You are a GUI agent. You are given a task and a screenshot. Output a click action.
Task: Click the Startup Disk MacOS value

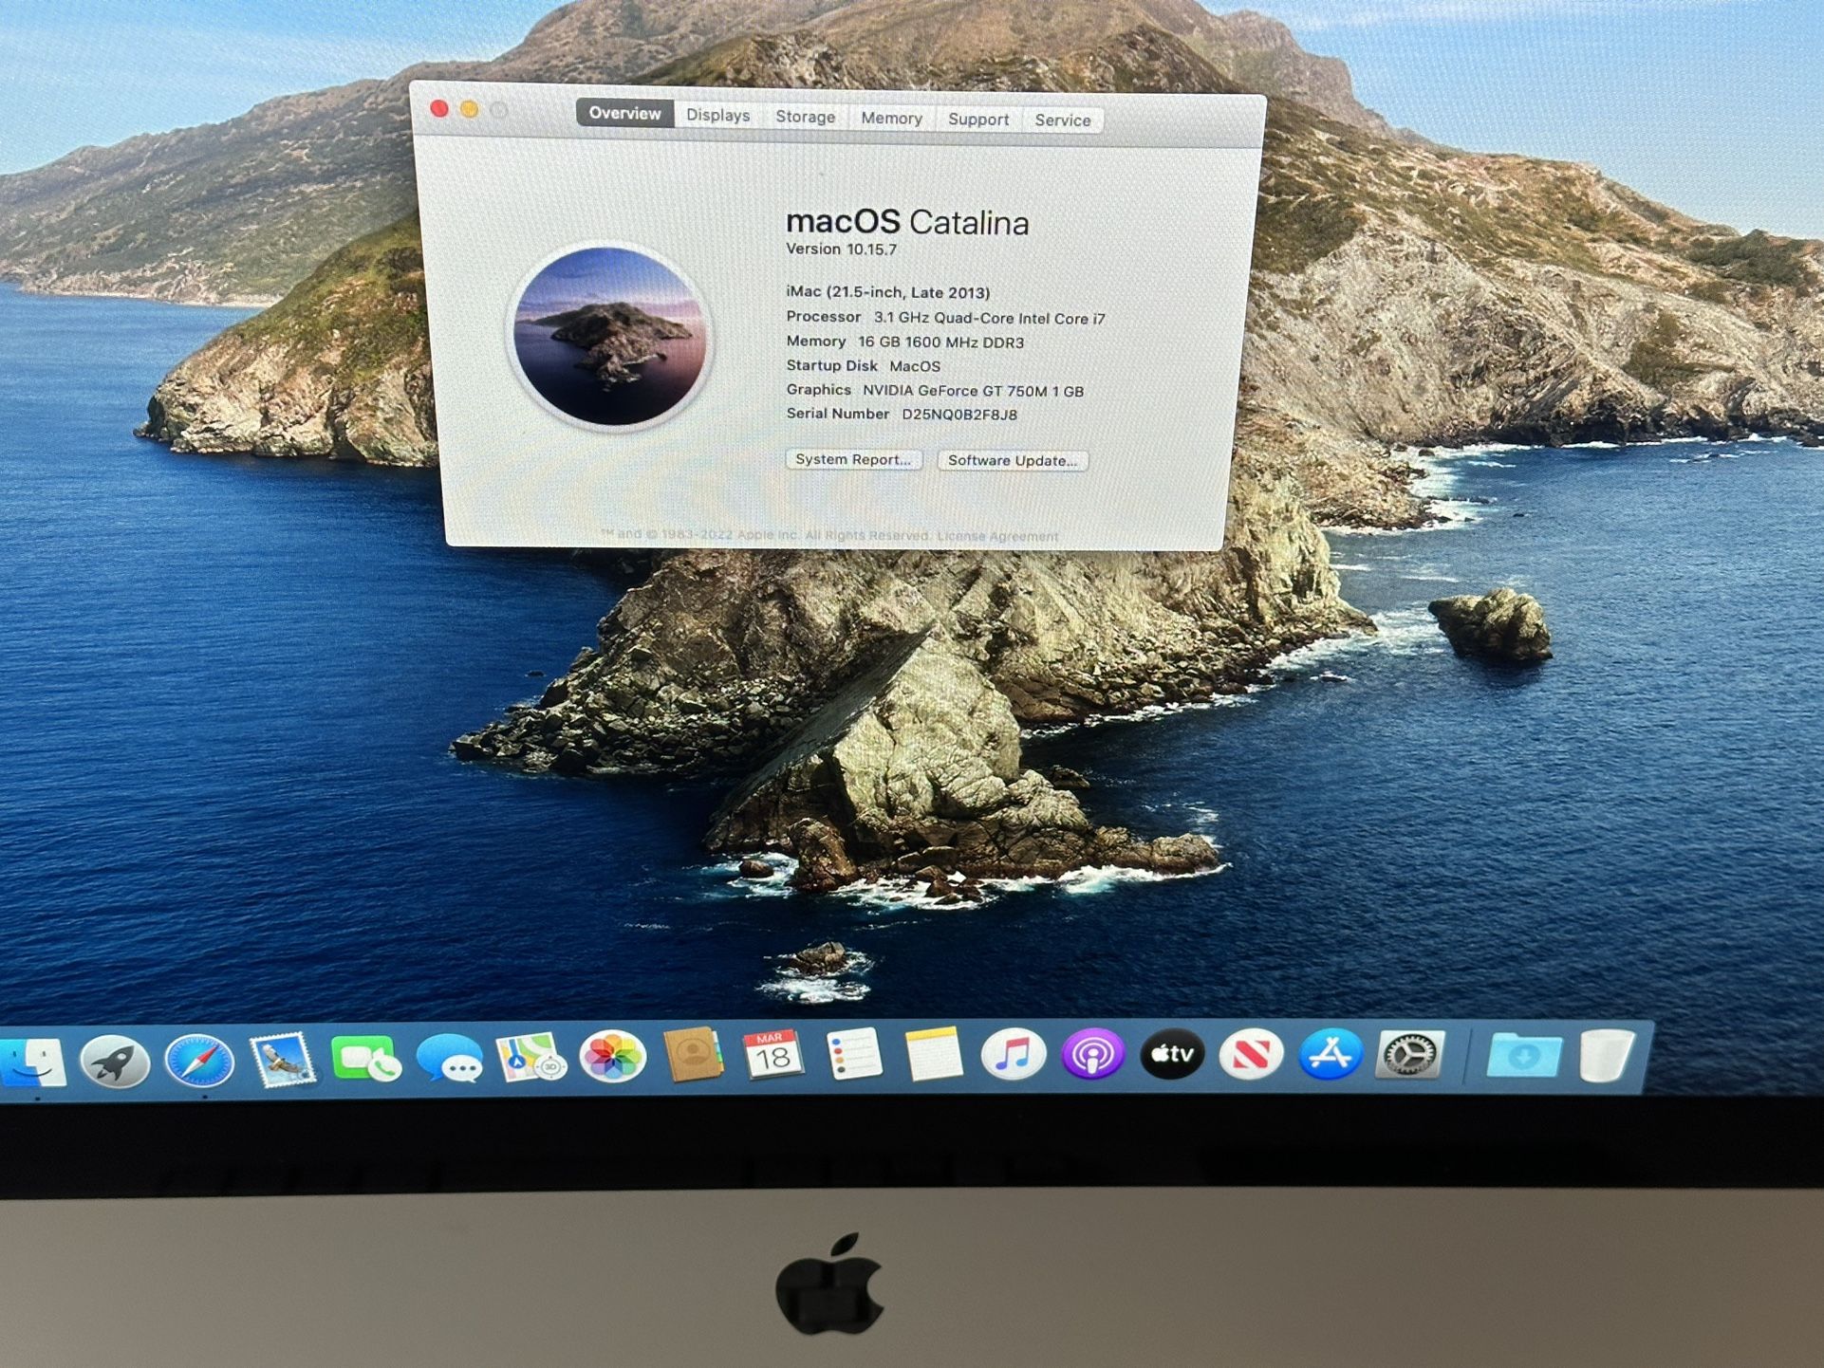[x=915, y=366]
